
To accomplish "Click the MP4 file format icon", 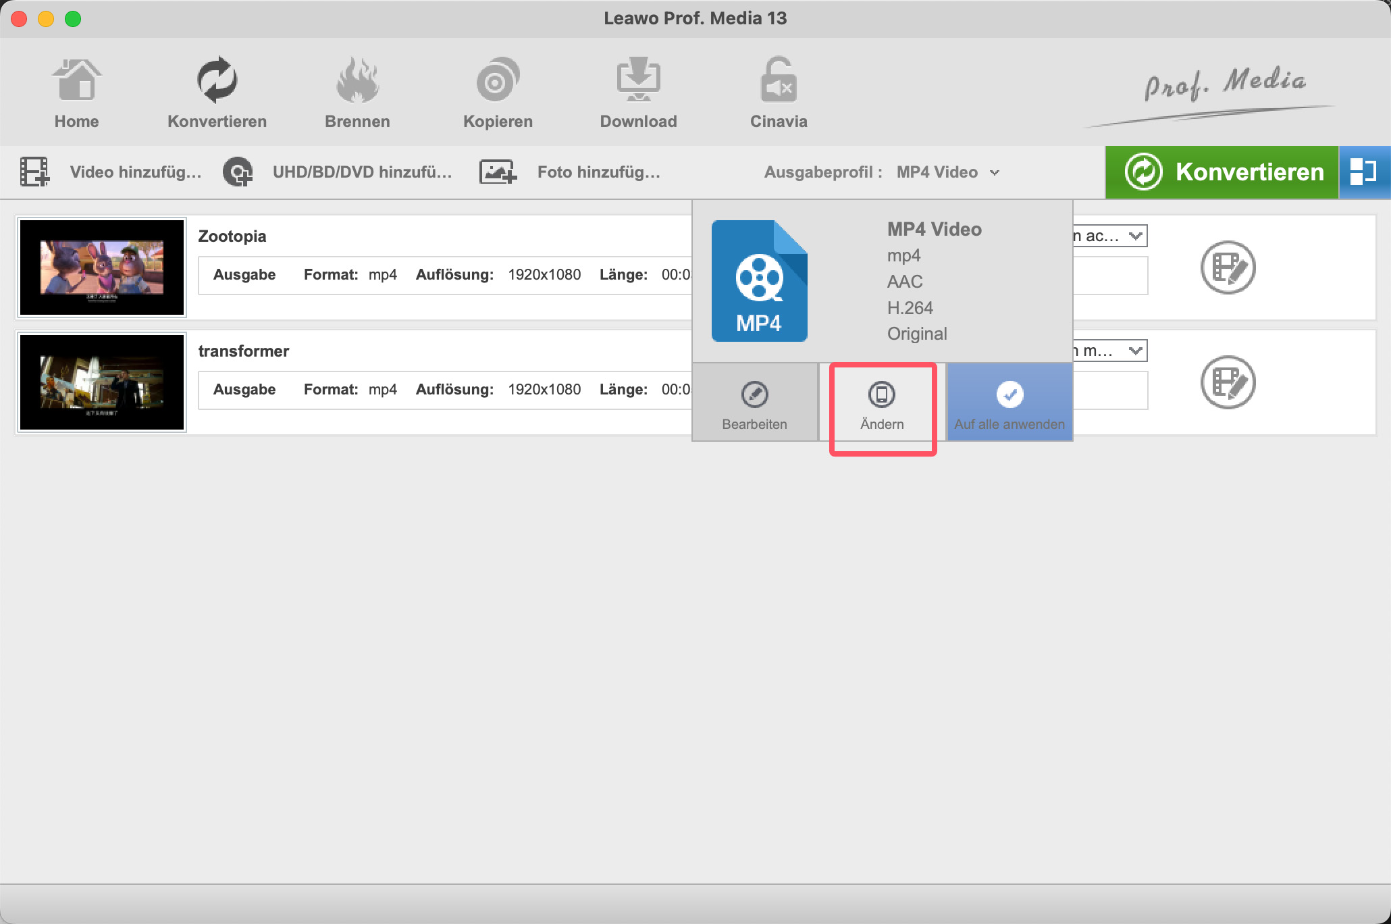I will click(x=760, y=281).
